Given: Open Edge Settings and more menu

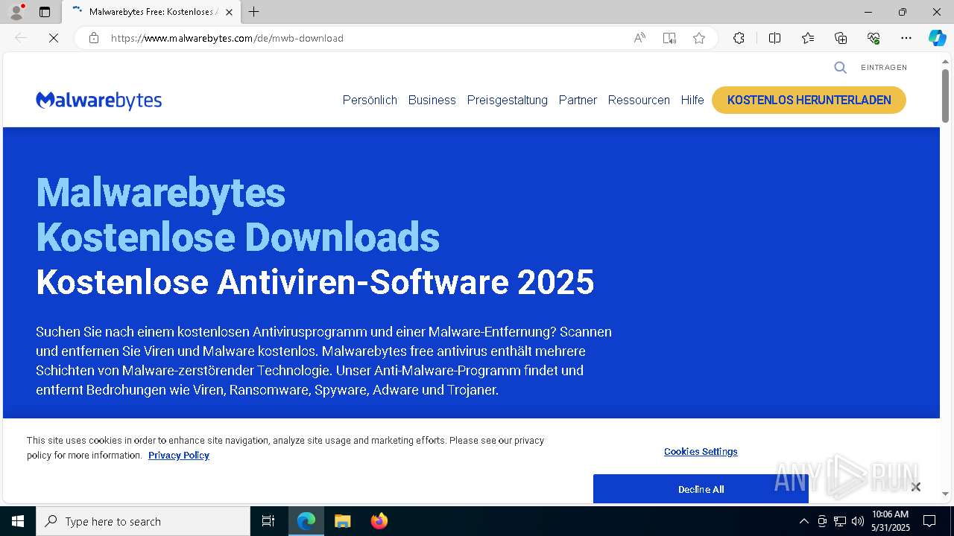Looking at the screenshot, I should click(x=906, y=38).
